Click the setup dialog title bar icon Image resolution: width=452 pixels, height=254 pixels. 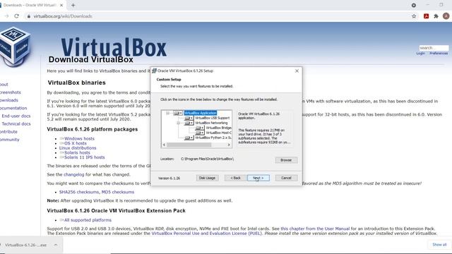point(154,71)
